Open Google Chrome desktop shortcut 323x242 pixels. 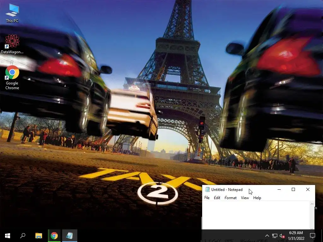click(x=12, y=78)
